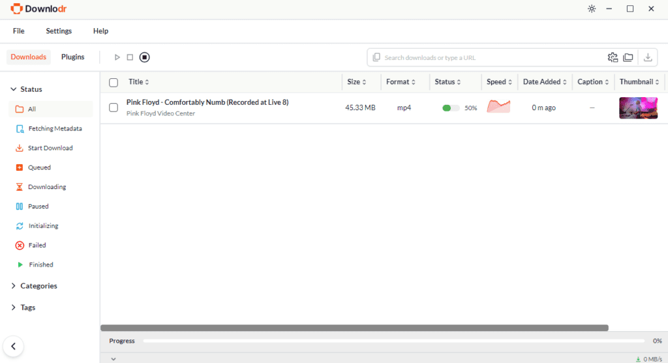668x363 pixels.
Task: Click the play/start download icon
Action: click(x=117, y=57)
